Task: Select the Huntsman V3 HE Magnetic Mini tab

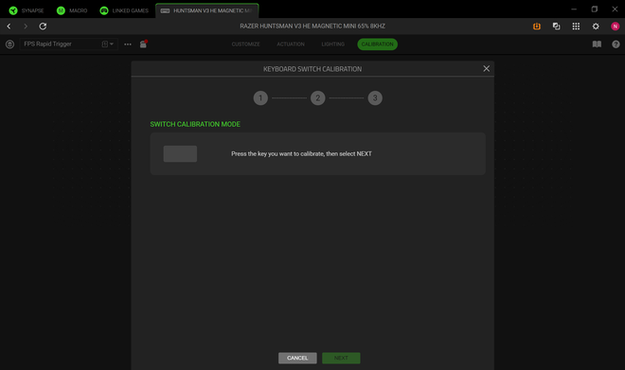Action: 207,10
